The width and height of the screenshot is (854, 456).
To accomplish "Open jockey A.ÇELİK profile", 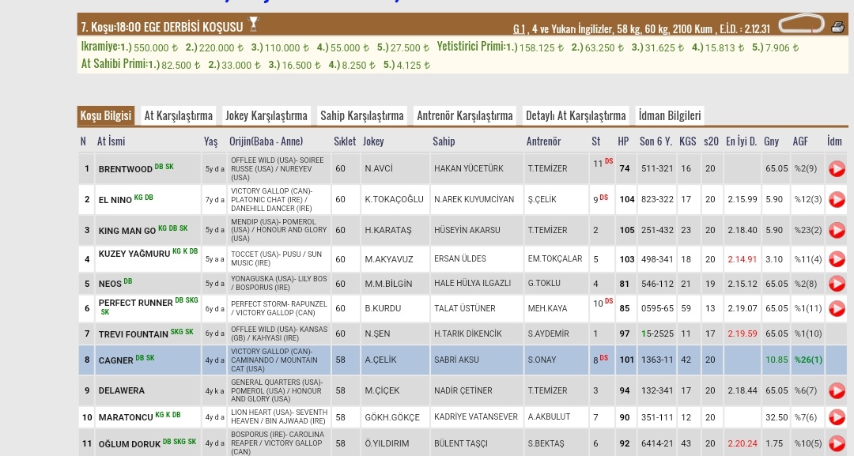I will (380, 360).
